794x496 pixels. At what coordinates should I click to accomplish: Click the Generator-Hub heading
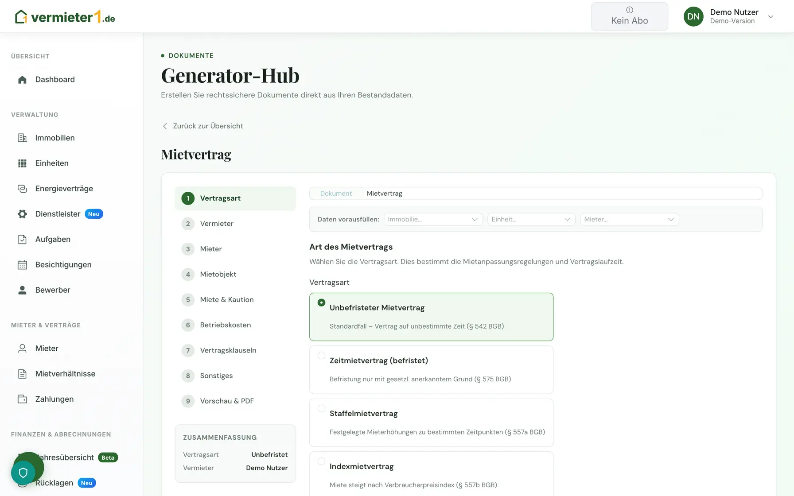(230, 75)
